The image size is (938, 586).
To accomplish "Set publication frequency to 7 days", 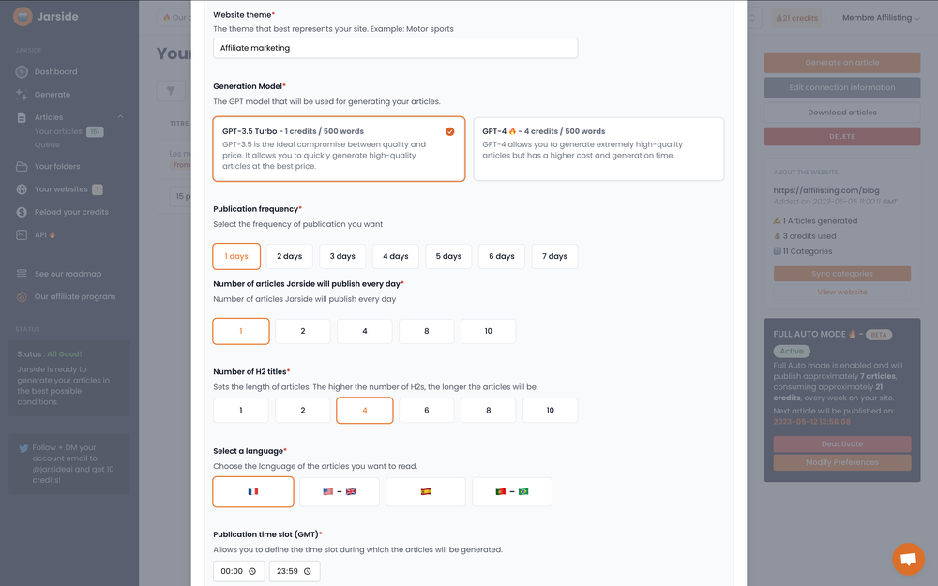I will pyautogui.click(x=554, y=255).
